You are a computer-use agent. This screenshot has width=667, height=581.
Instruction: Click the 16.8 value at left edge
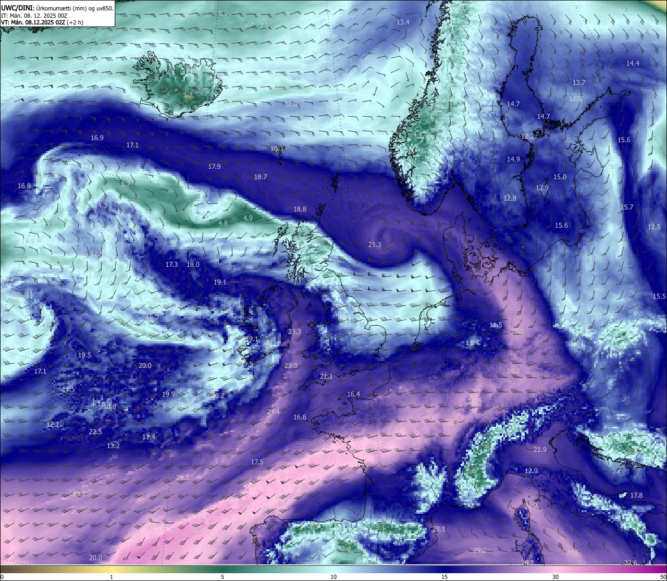tap(24, 186)
